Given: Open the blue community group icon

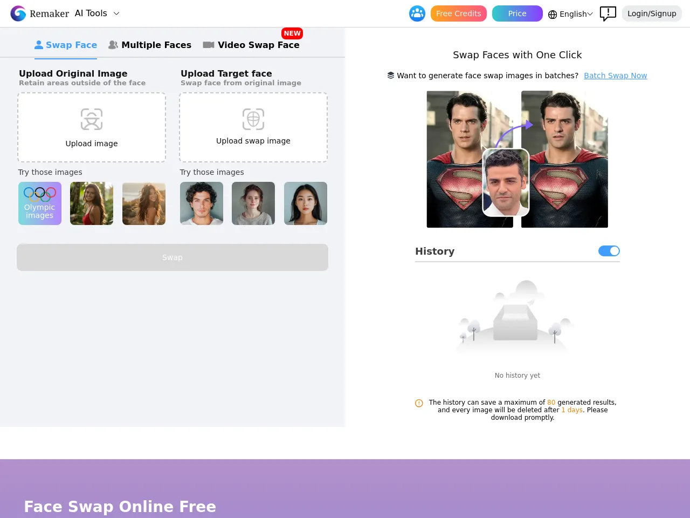Looking at the screenshot, I should [417, 13].
